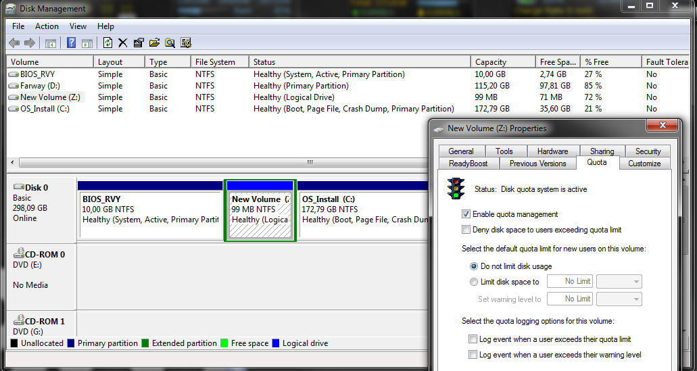Select Limit disk space to radio
This screenshot has height=371, width=697.
(x=474, y=282)
